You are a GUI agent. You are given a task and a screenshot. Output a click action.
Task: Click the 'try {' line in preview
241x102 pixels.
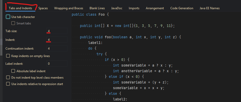pos(102,54)
